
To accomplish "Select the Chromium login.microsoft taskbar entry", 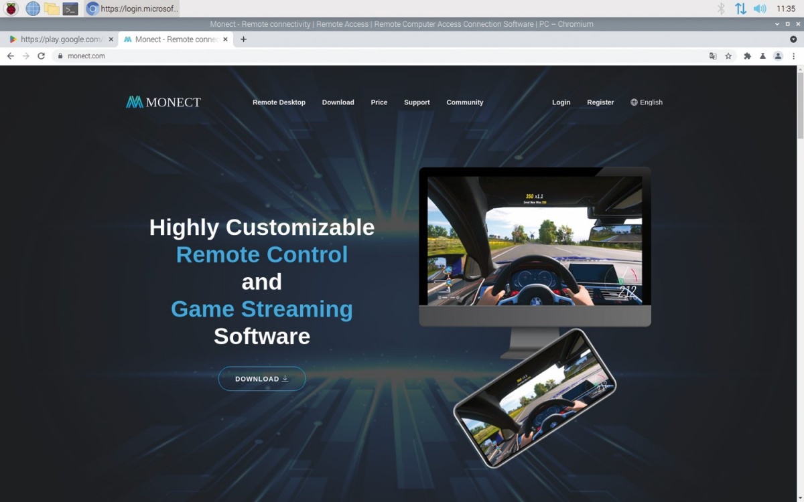I will pyautogui.click(x=132, y=9).
